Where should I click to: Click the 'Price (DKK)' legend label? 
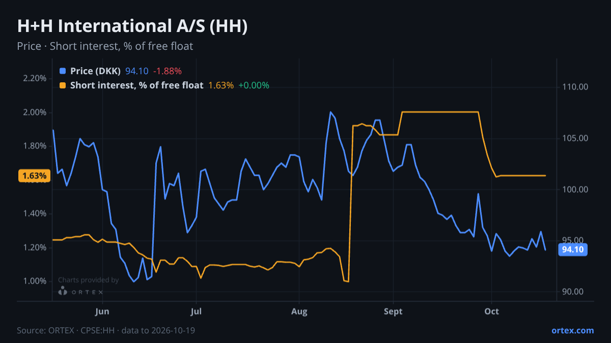click(x=96, y=71)
